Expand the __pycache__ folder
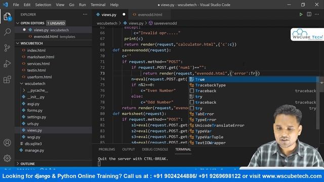This screenshot has height=182, width=324. point(24,90)
